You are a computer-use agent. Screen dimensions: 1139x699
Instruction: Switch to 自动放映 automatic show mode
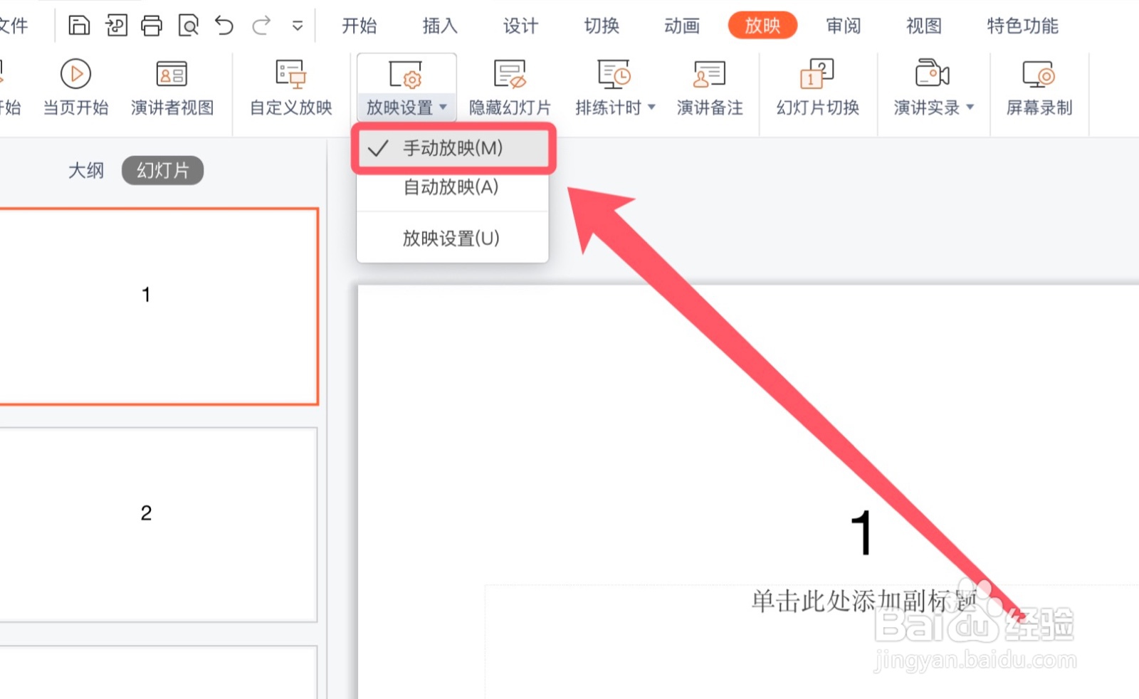tap(449, 188)
